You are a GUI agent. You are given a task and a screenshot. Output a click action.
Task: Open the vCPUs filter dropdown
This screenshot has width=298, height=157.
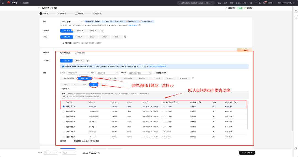(x=78, y=73)
